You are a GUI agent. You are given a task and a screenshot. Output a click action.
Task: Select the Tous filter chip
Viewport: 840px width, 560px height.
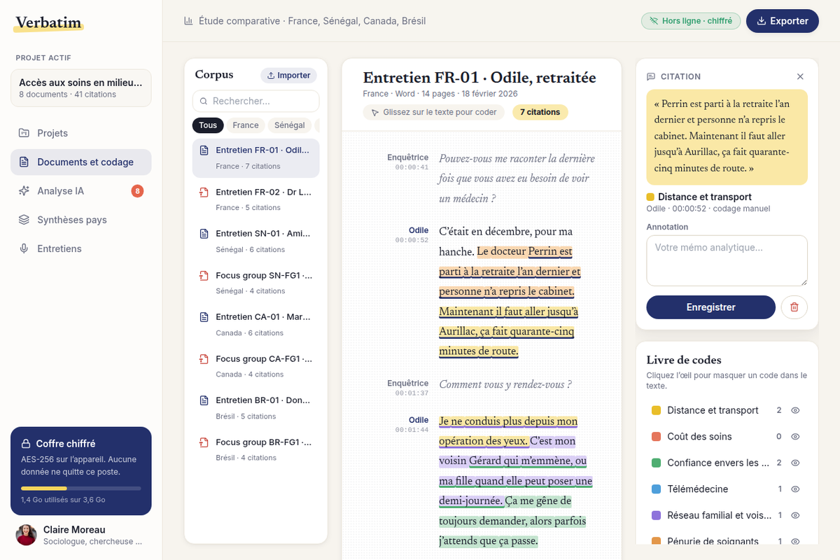[208, 125]
